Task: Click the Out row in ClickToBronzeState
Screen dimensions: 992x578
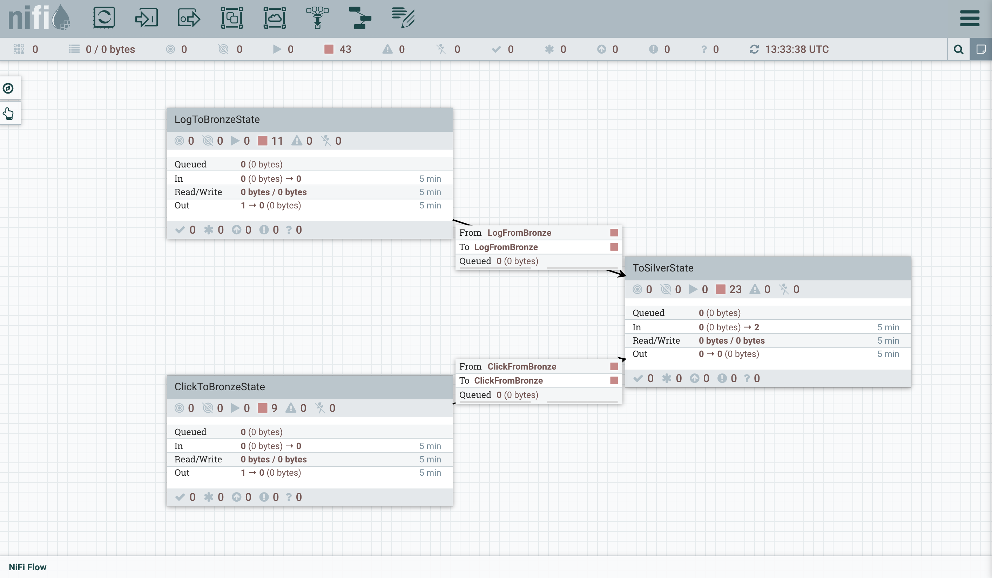Action: pyautogui.click(x=310, y=473)
